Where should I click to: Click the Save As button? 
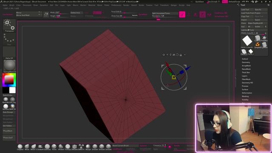click(x=261, y=9)
